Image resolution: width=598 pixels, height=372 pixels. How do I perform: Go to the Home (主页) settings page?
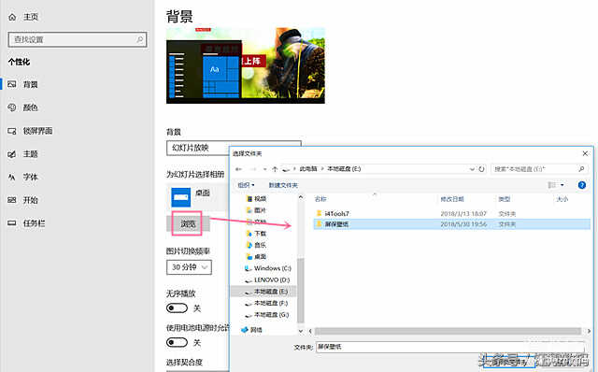pos(24,17)
